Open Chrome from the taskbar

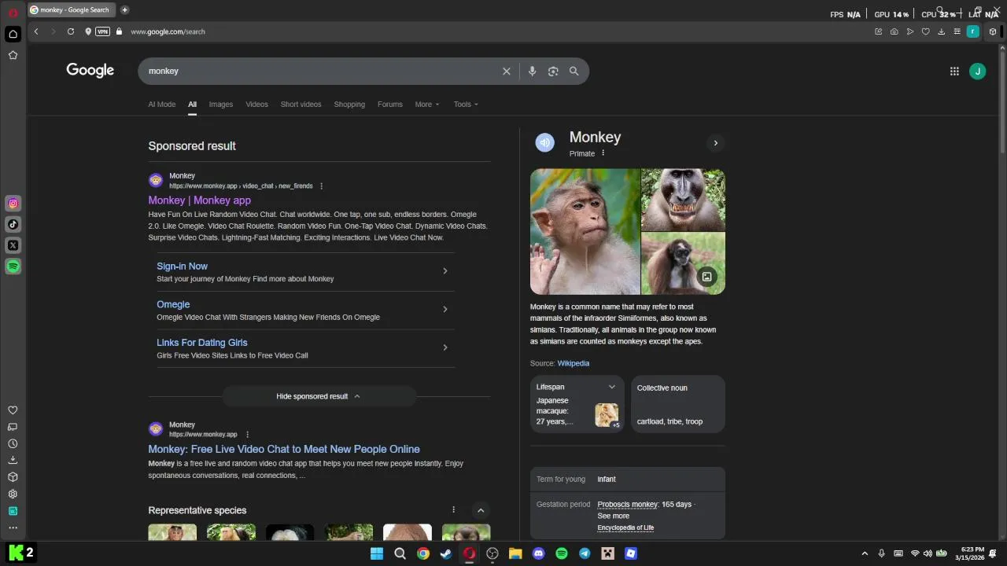423,553
